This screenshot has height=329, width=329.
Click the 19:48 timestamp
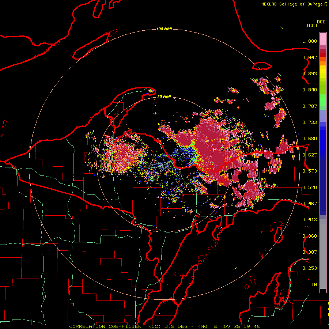tap(252, 326)
